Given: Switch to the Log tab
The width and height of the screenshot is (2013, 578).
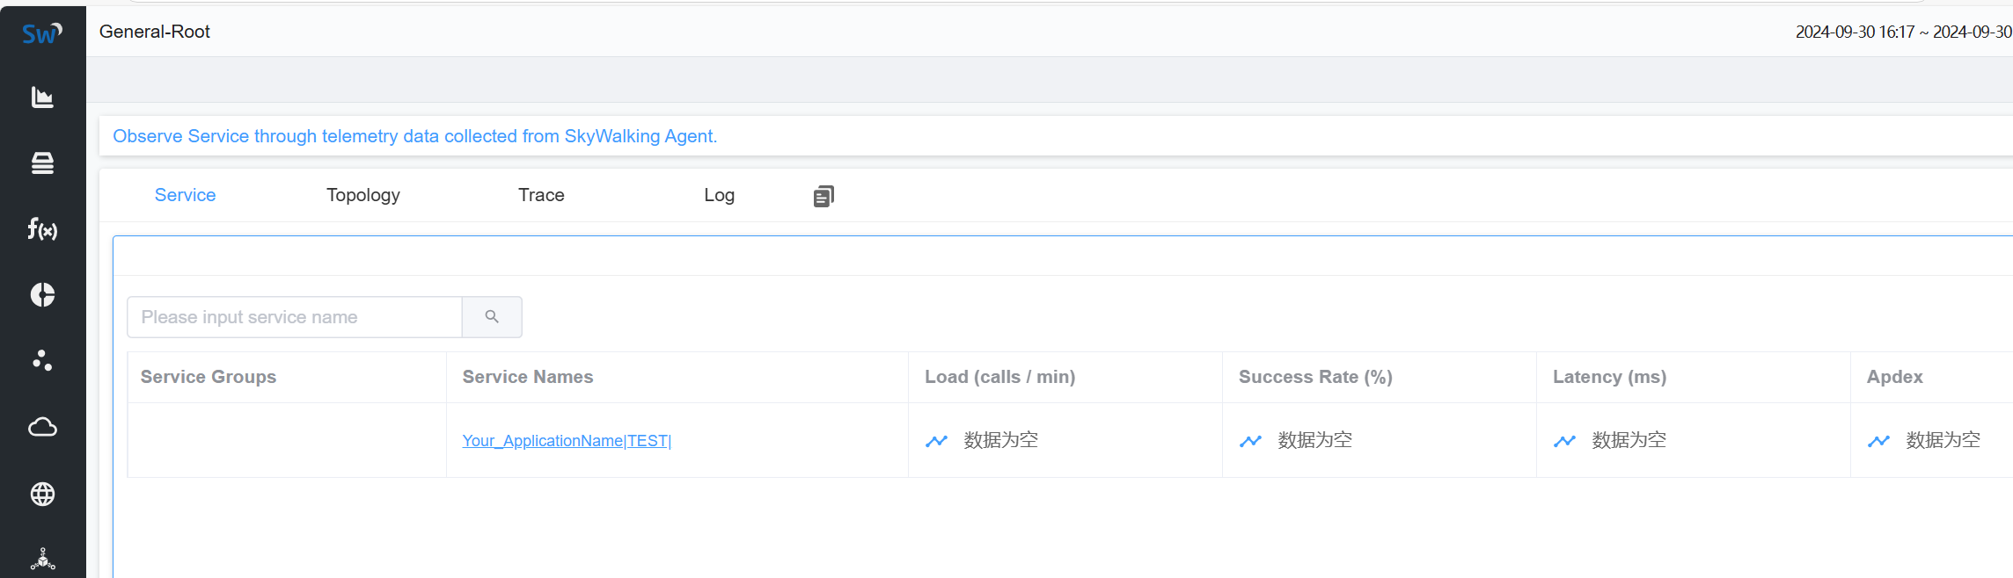Looking at the screenshot, I should 719,195.
